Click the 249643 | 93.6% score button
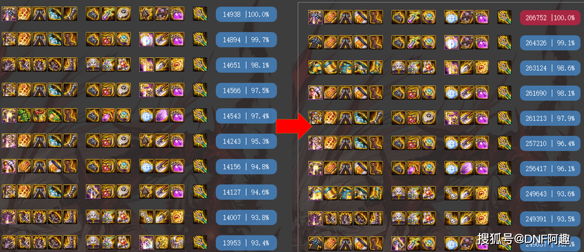The image size is (584, 252). [x=550, y=193]
